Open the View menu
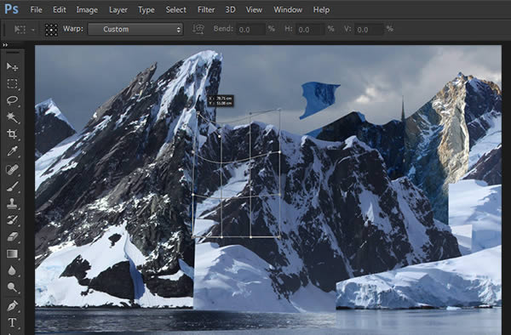This screenshot has height=335, width=511. 254,9
